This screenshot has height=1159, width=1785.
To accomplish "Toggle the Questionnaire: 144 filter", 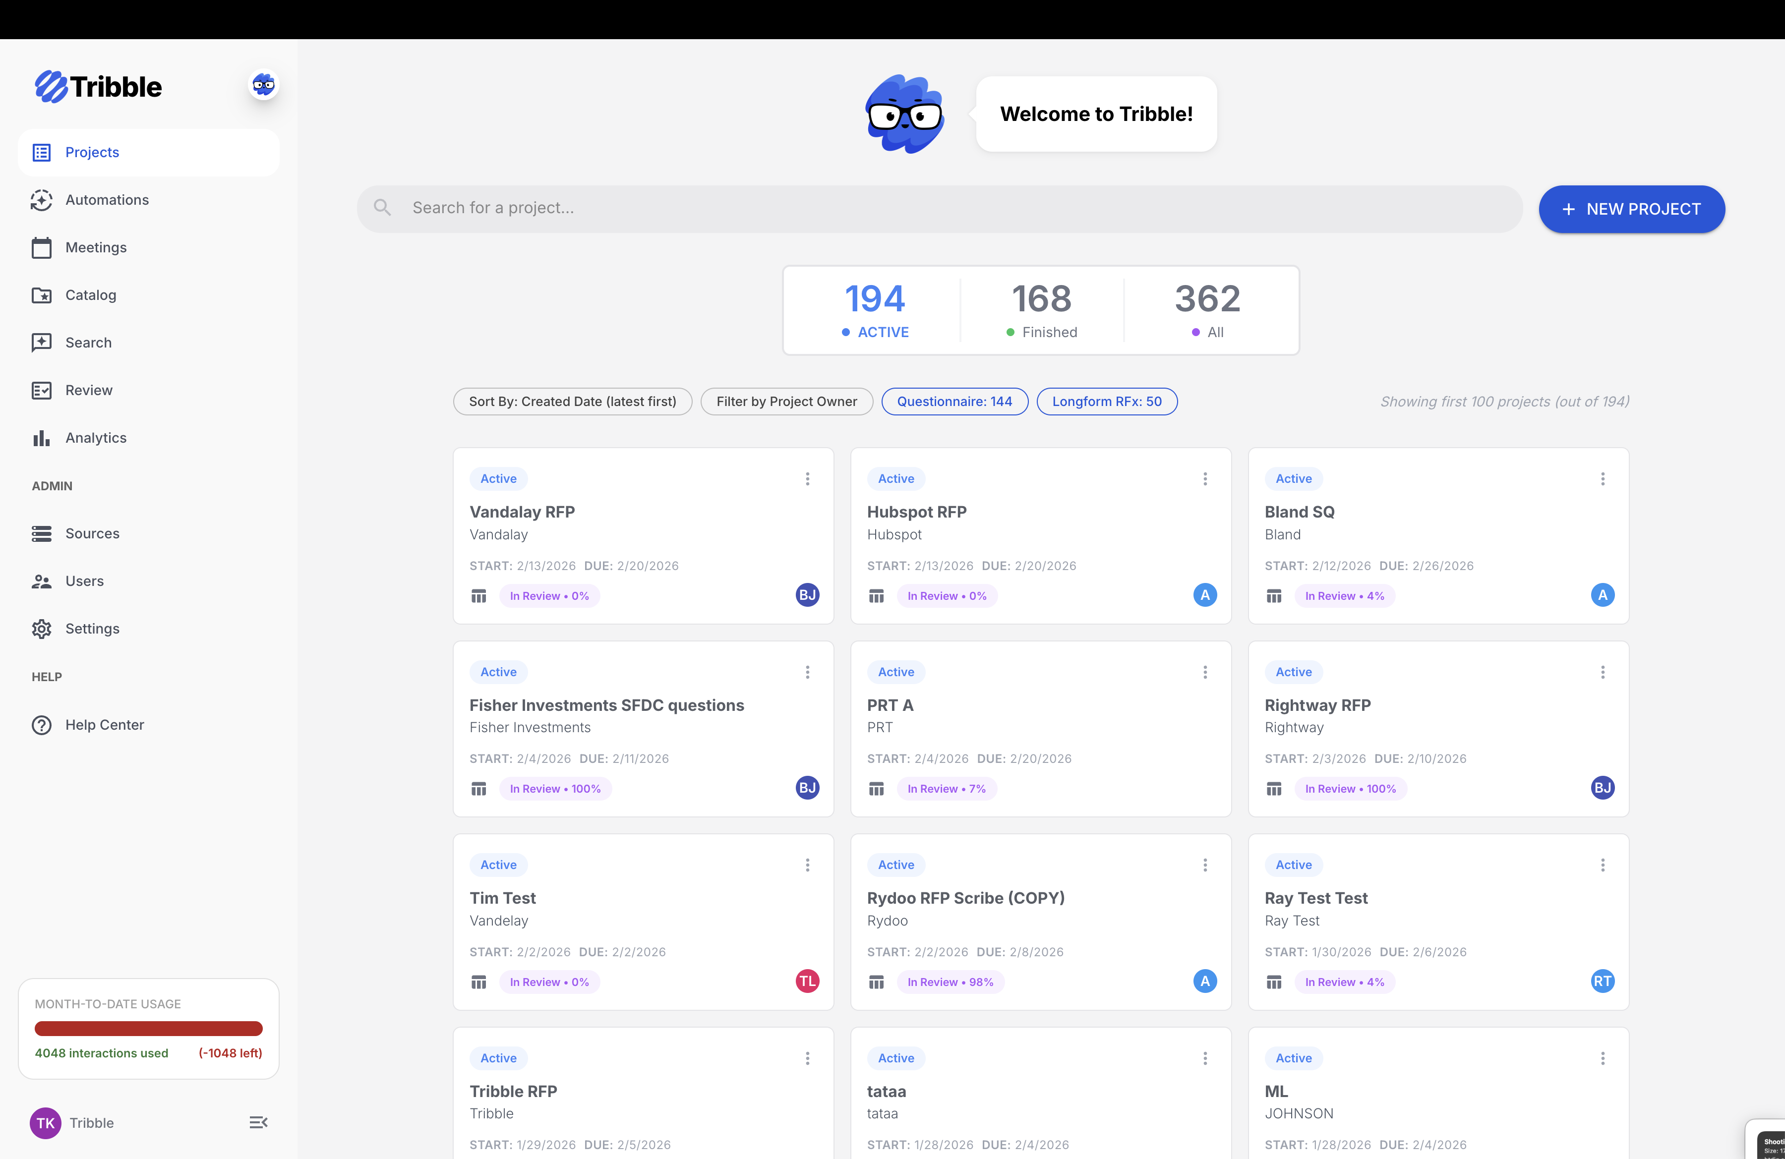I will pos(954,401).
